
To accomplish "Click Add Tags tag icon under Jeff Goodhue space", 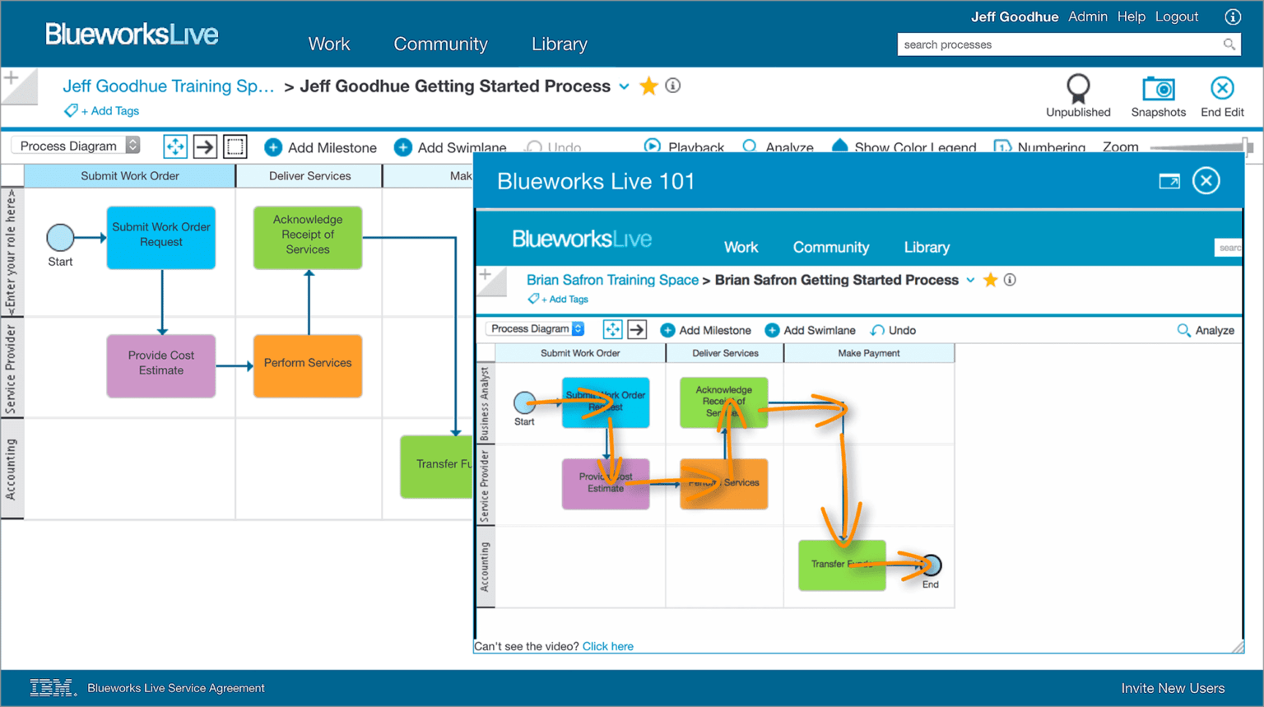I will point(71,110).
